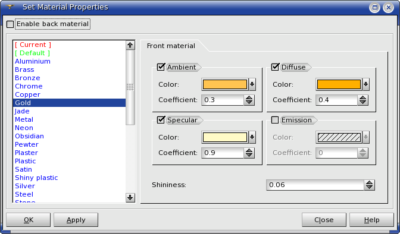Image resolution: width=400 pixels, height=234 pixels.
Task: Click the Diffuse coefficient spinner arrows
Action: (362, 100)
